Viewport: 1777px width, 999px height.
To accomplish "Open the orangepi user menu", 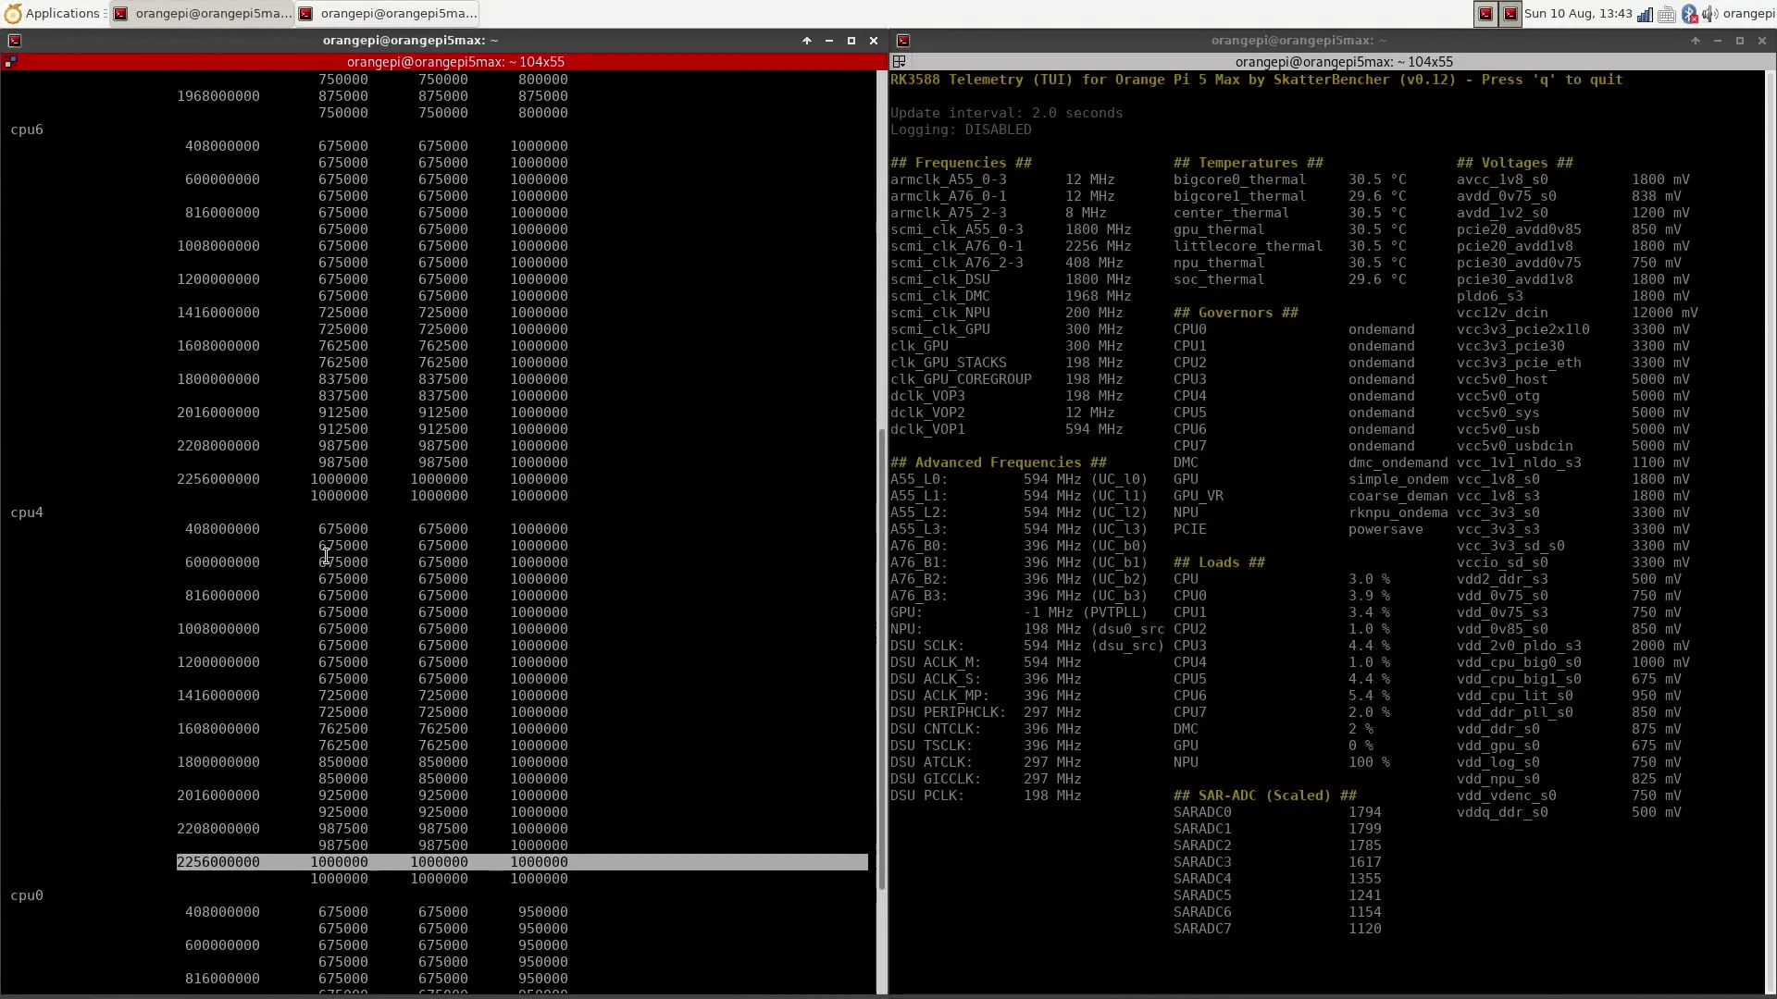I will click(x=1748, y=14).
